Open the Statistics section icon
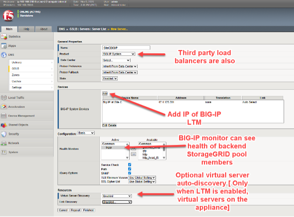Image resolution: width=294 pixels, height=217 pixels. (4, 36)
